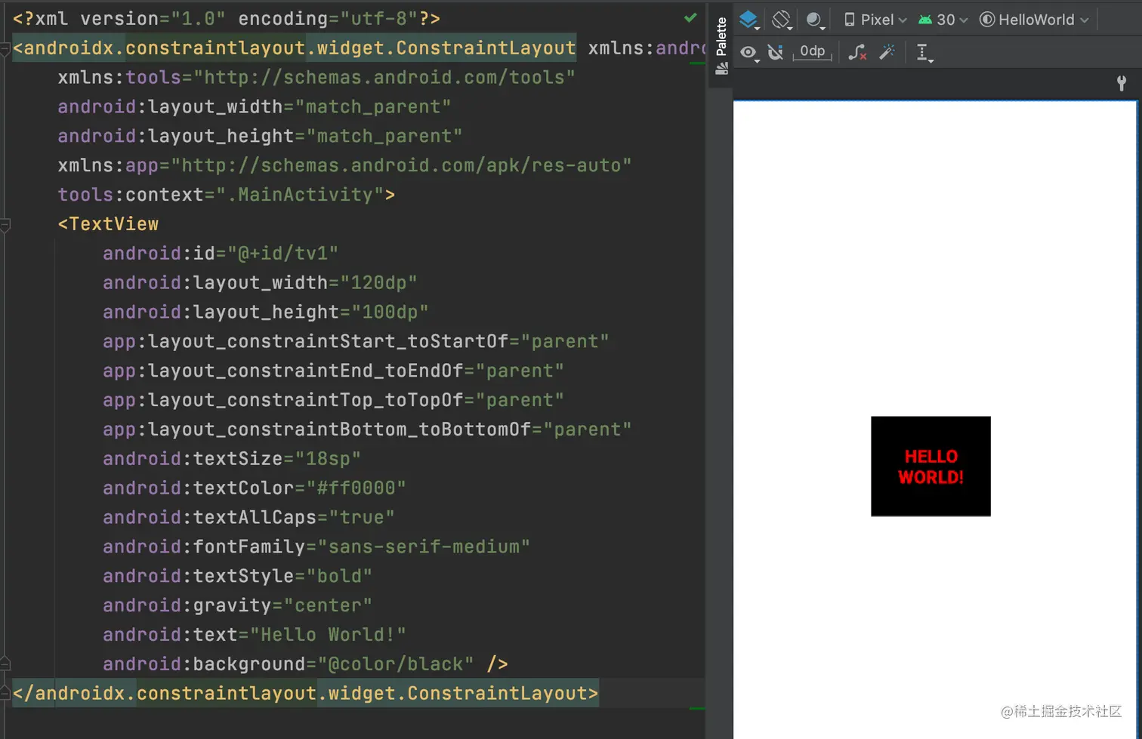Image resolution: width=1142 pixels, height=739 pixels.
Task: Open the night mode selector icon
Action: coord(814,20)
